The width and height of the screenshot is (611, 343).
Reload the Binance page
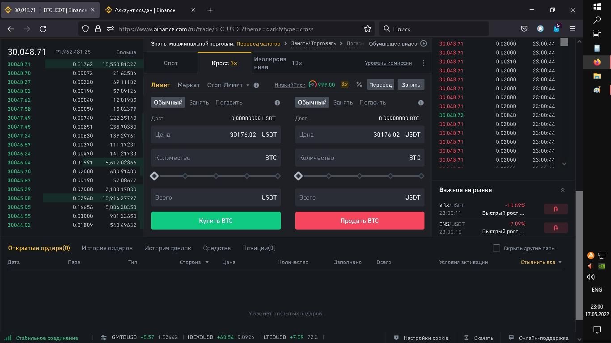click(43, 29)
